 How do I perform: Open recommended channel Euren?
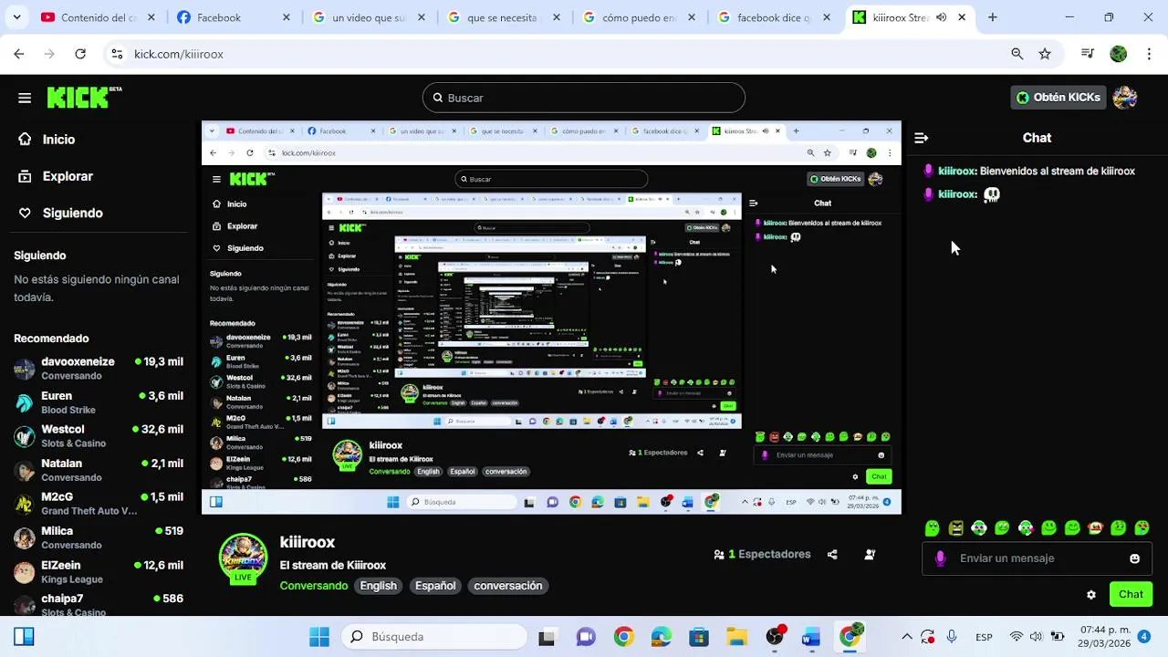[x=99, y=402]
